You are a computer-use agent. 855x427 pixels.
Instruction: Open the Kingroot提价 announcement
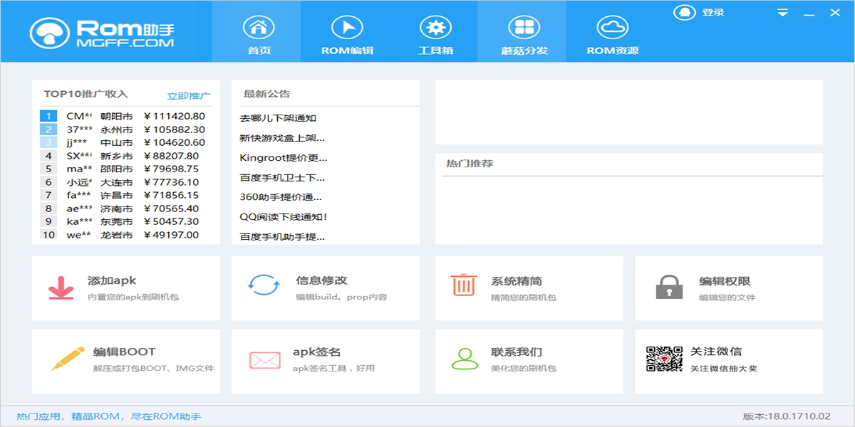[284, 158]
